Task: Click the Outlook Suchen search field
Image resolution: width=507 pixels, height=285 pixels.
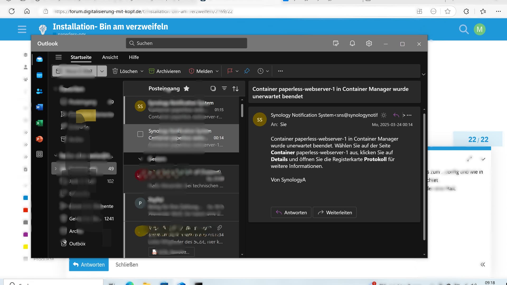Action: tap(186, 43)
